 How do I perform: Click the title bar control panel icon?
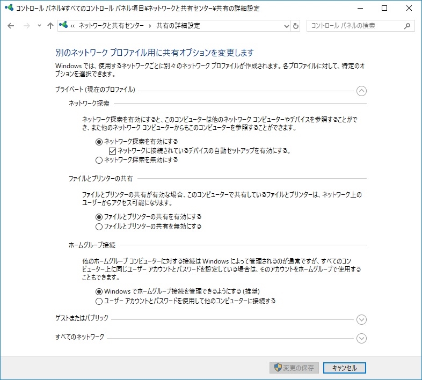(9, 8)
